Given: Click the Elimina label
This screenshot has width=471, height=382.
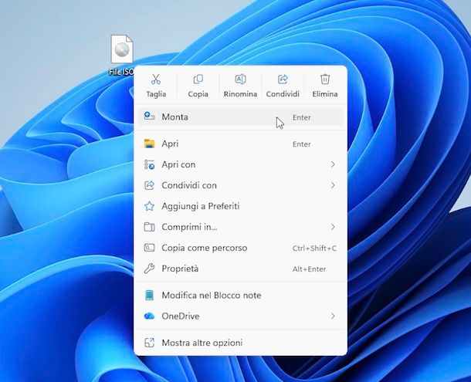Looking at the screenshot, I should pos(325,94).
